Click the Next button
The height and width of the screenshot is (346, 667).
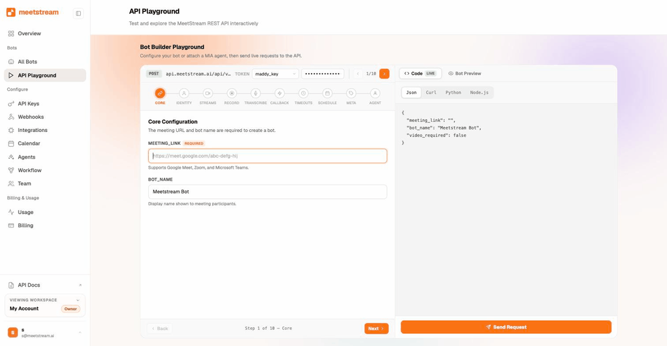point(376,329)
